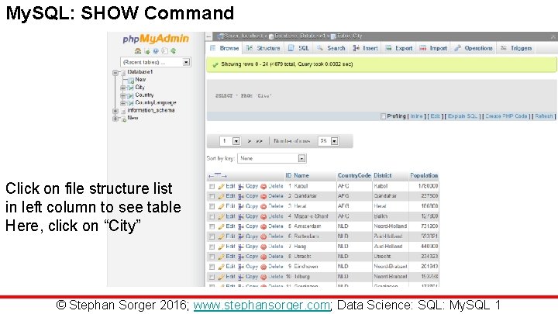
Task: Click the collapse panel icon left of breadcrumb
Action: pos(209,36)
